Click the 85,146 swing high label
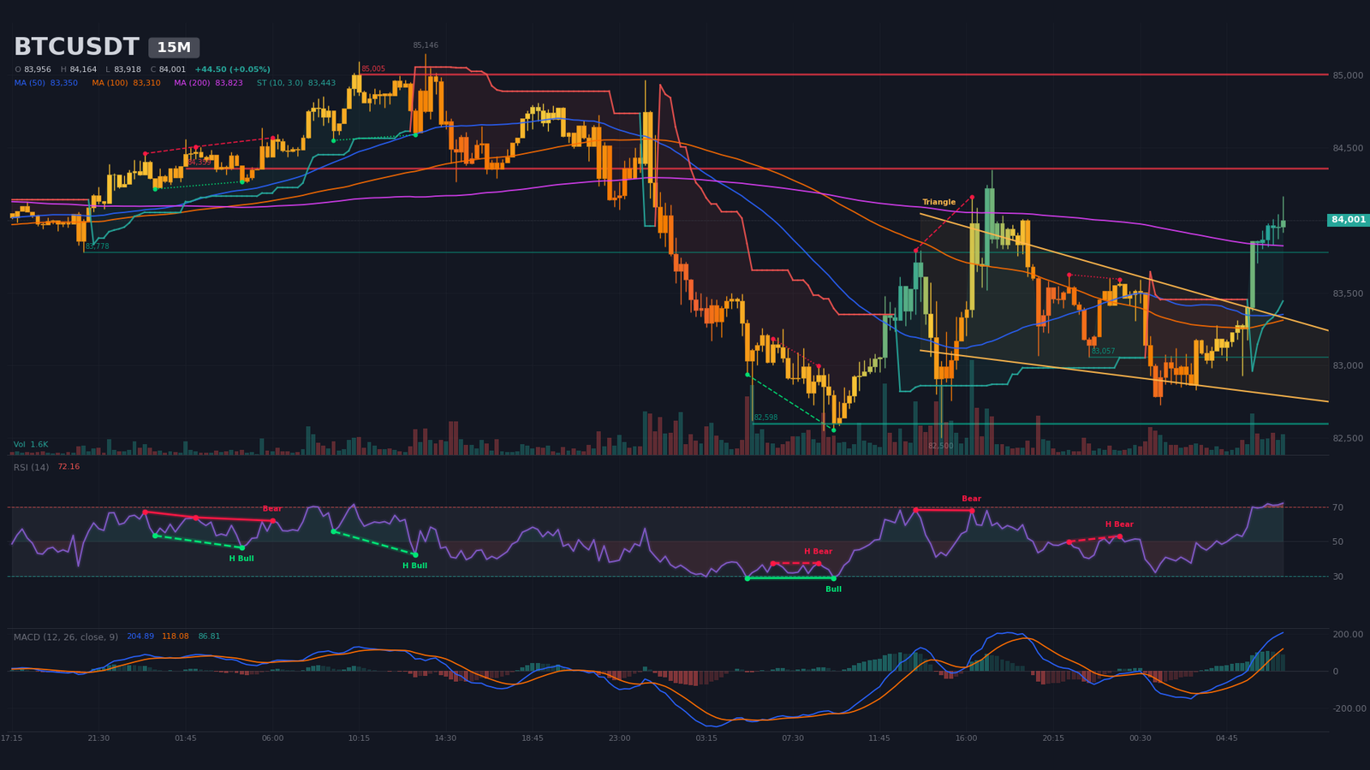 tap(426, 45)
